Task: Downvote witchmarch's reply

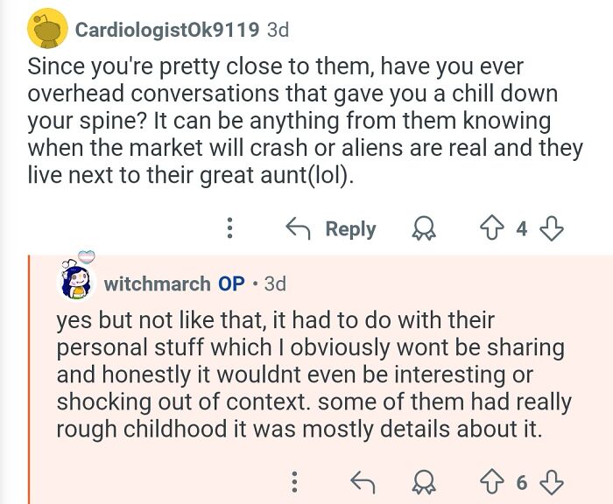Action: [551, 482]
